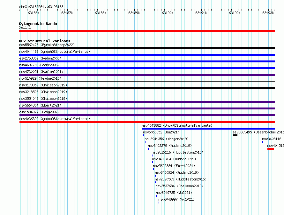Click the Cytogenetic Bands track heading
The height and width of the screenshot is (215, 284).
click(38, 24)
